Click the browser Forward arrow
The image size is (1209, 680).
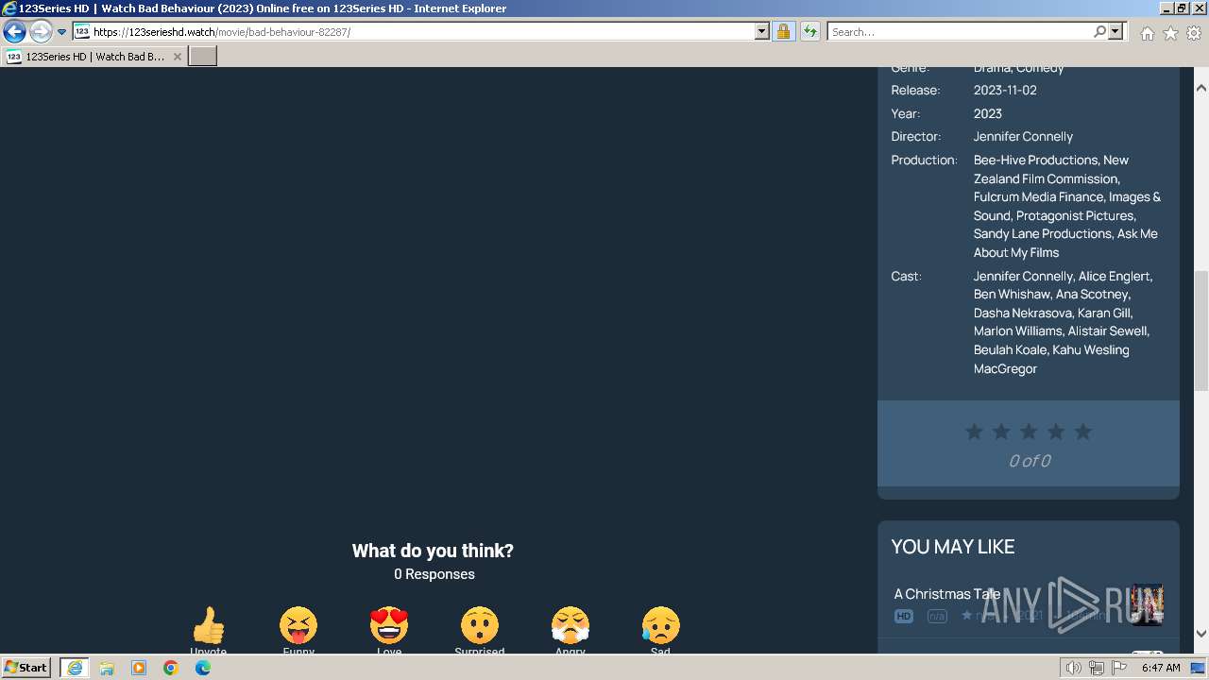click(40, 31)
